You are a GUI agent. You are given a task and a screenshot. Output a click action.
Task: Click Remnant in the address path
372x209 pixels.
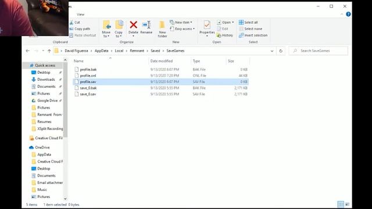pyautogui.click(x=137, y=51)
